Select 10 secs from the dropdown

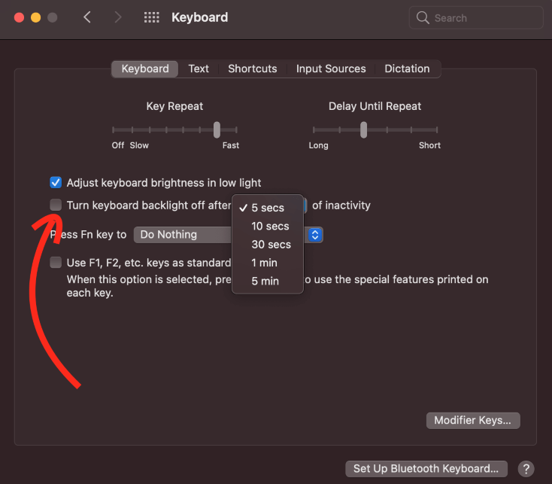270,226
